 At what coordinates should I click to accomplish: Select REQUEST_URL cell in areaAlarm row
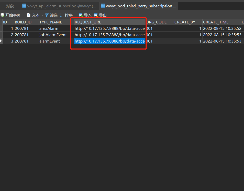[110, 28]
